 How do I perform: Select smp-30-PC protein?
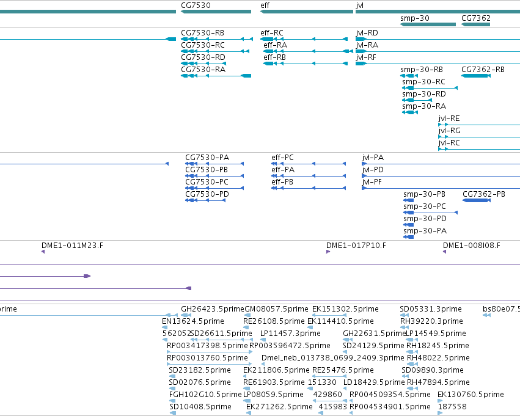[x=430, y=213]
